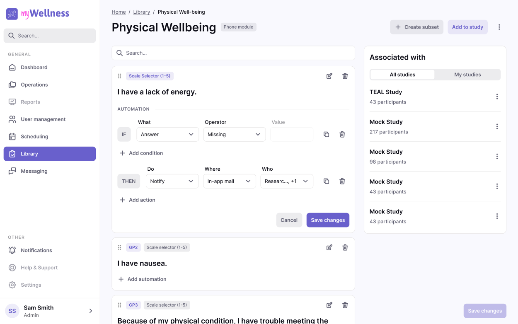Delete the THEN action row

[x=342, y=181]
